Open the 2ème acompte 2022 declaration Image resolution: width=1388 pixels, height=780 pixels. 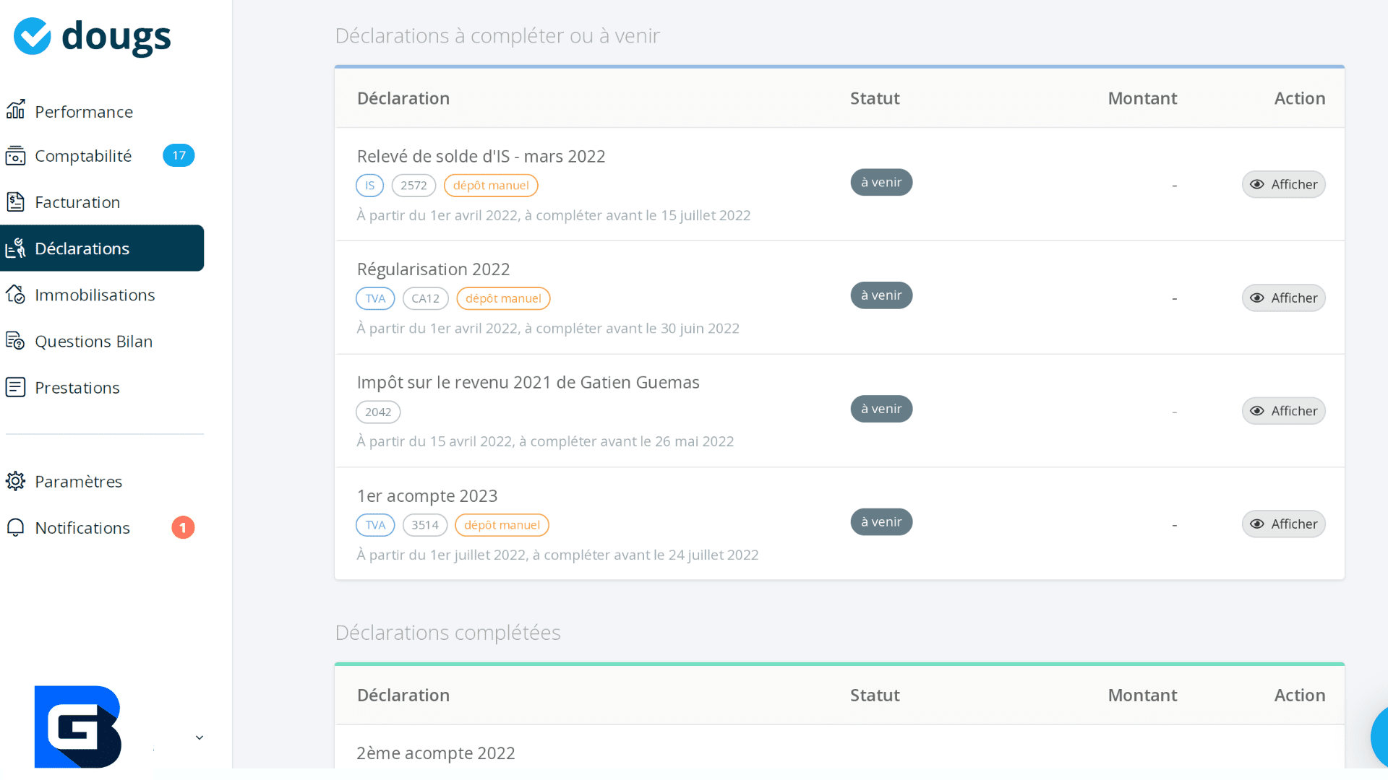[436, 753]
